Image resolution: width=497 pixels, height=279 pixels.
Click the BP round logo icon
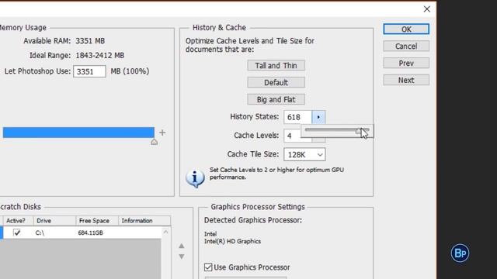click(x=460, y=253)
